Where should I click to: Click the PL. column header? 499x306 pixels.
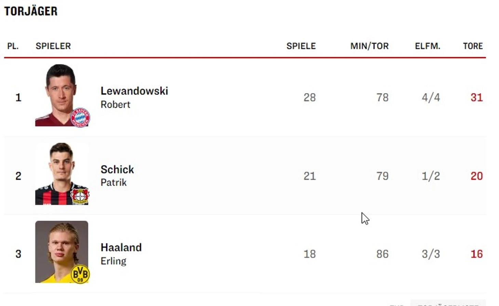[x=13, y=46]
